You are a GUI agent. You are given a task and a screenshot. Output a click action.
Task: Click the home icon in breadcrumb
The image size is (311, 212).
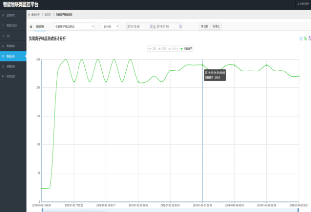pyautogui.click(x=29, y=15)
